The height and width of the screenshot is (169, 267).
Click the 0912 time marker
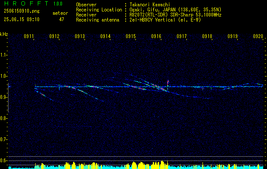pyautogui.click(x=54, y=36)
